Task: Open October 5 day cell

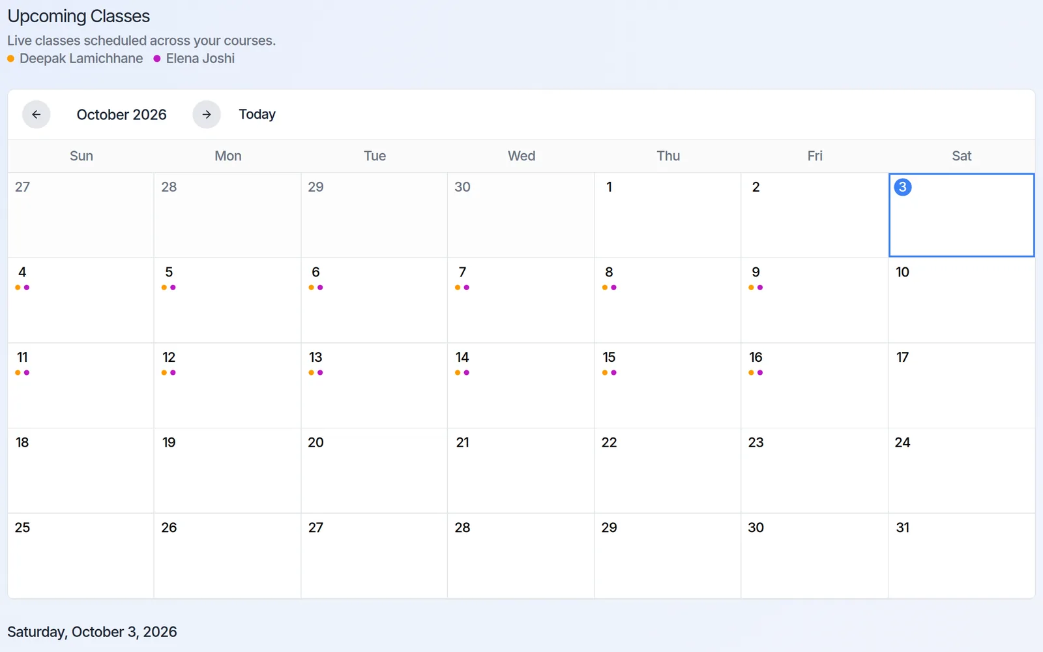Action: tap(228, 301)
